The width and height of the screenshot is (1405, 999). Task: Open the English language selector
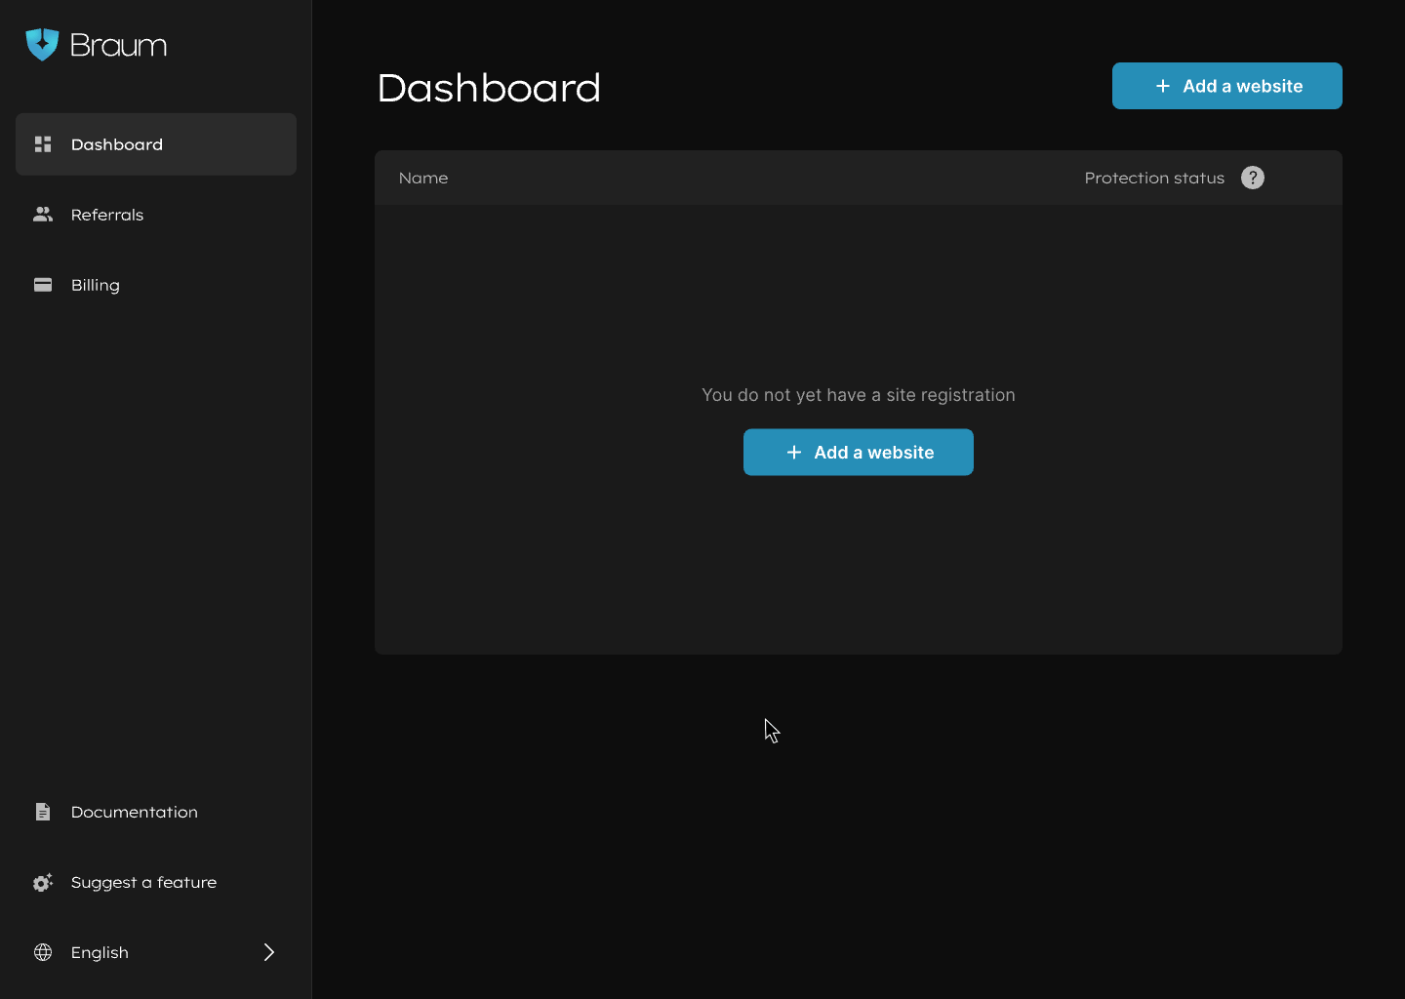(100, 952)
